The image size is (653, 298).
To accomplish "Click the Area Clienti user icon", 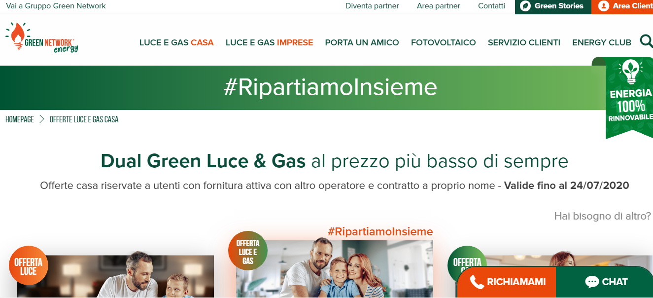I will click(603, 6).
